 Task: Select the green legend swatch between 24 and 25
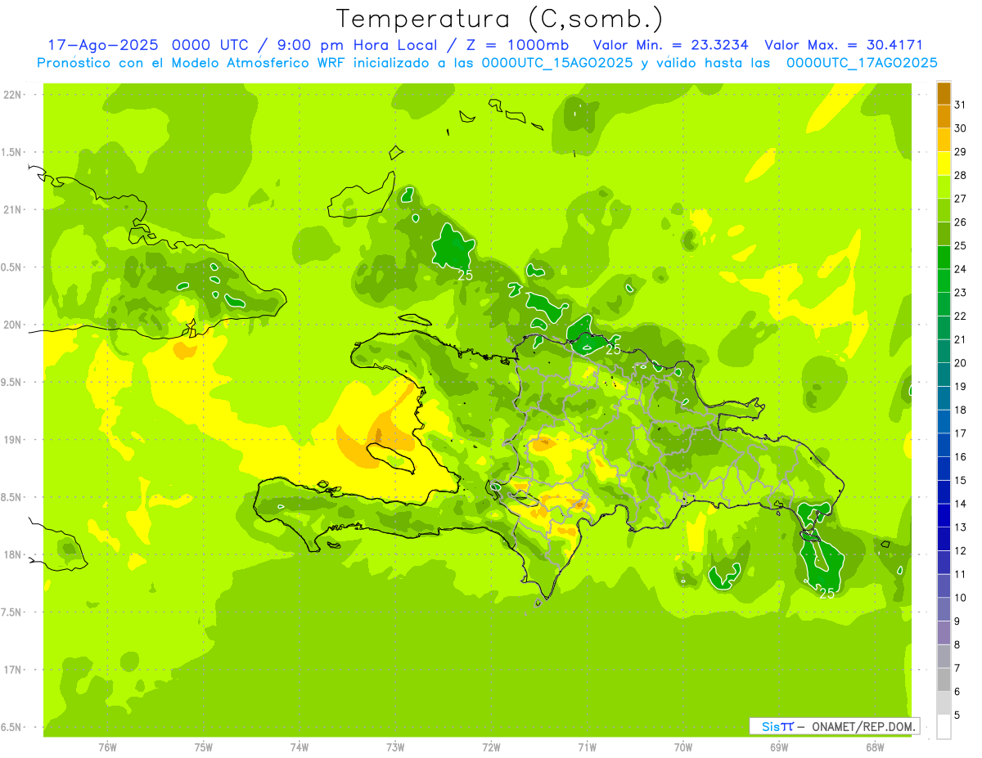[x=944, y=257]
